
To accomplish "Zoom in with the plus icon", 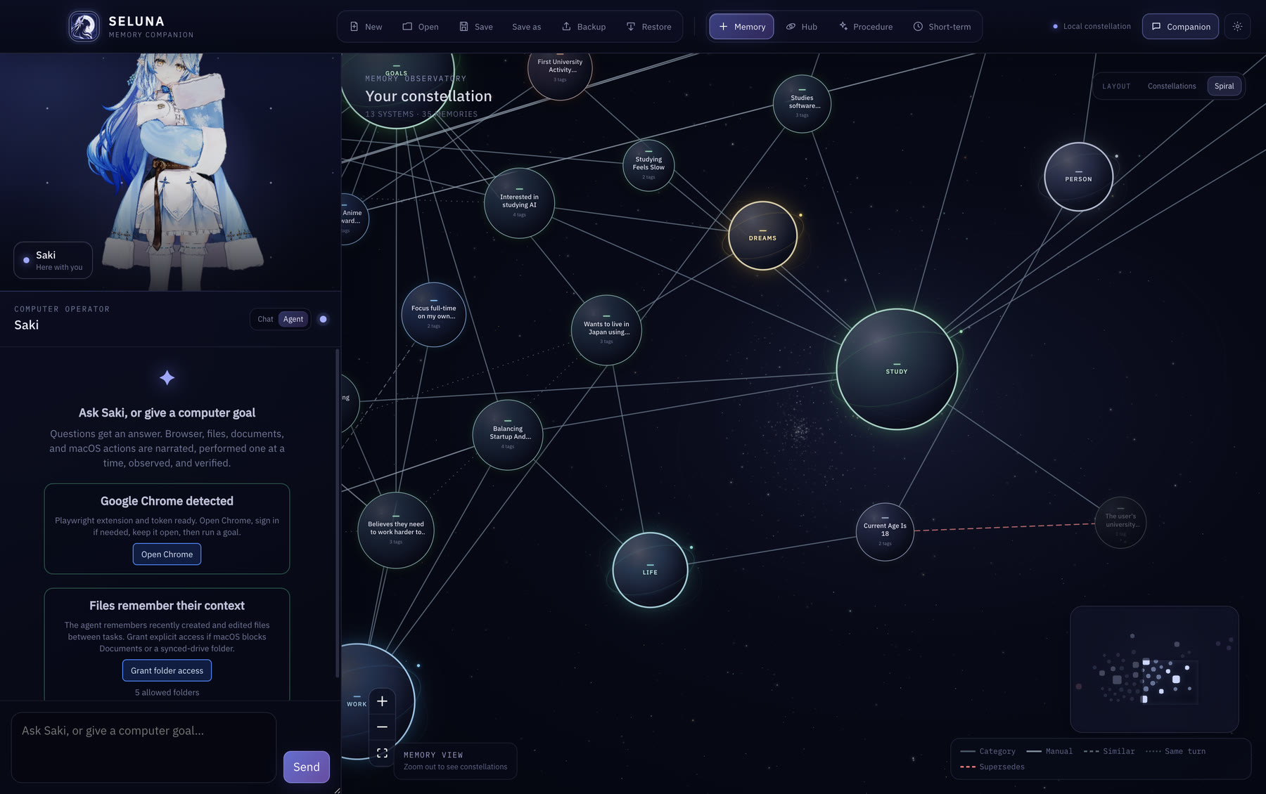I will pos(382,701).
